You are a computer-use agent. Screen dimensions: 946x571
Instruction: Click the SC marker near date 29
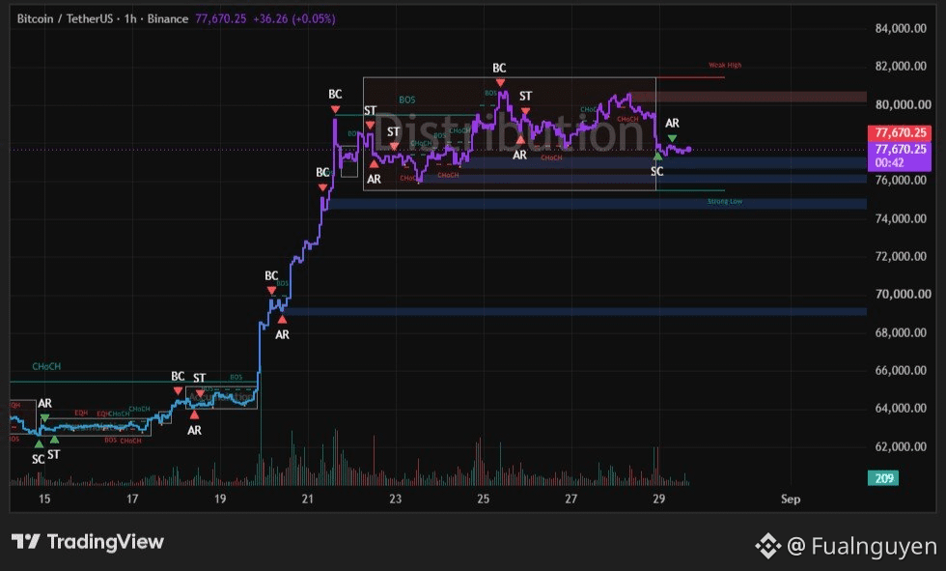[x=657, y=171]
